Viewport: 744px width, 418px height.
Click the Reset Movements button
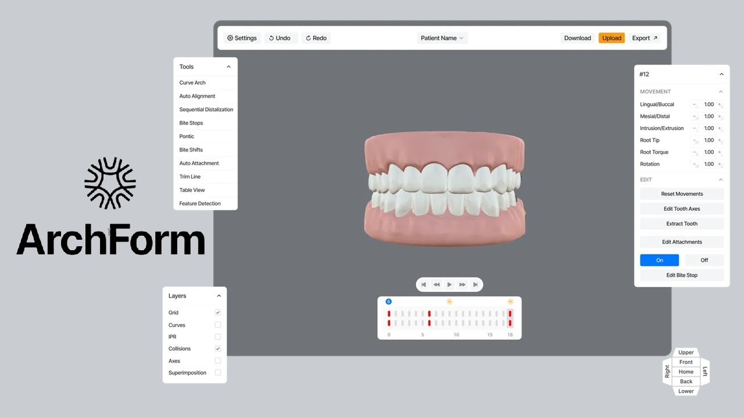682,194
